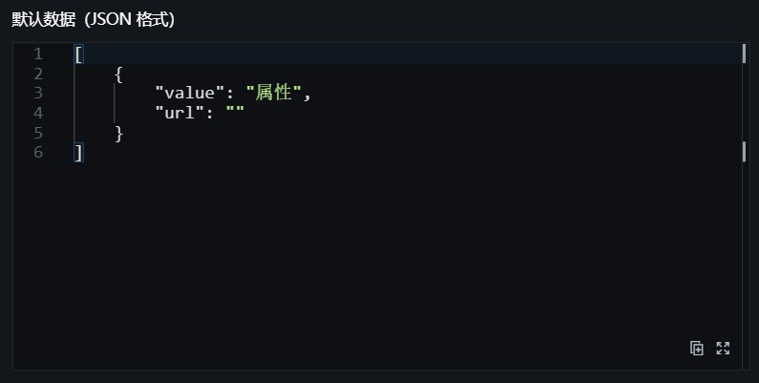759x383 pixels.
Task: Select line number 6 in gutter
Action: click(38, 153)
